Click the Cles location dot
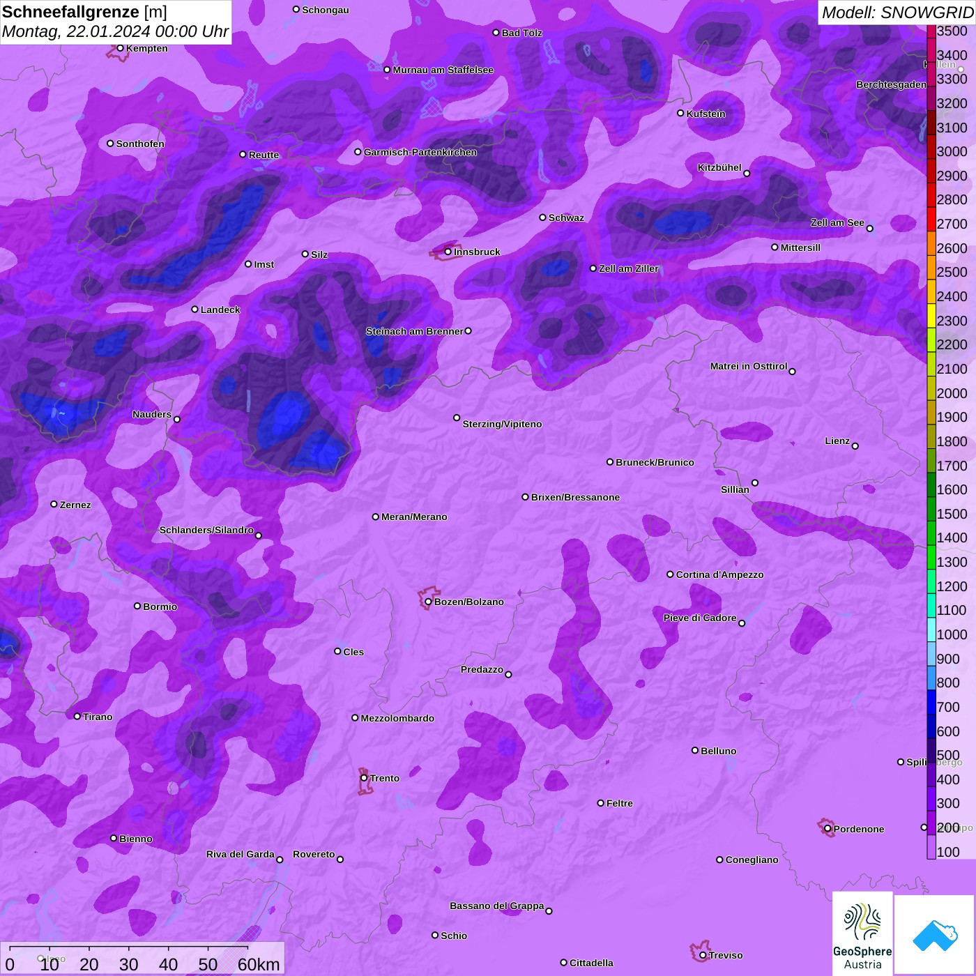Screen dimensions: 976x976 [x=337, y=651]
